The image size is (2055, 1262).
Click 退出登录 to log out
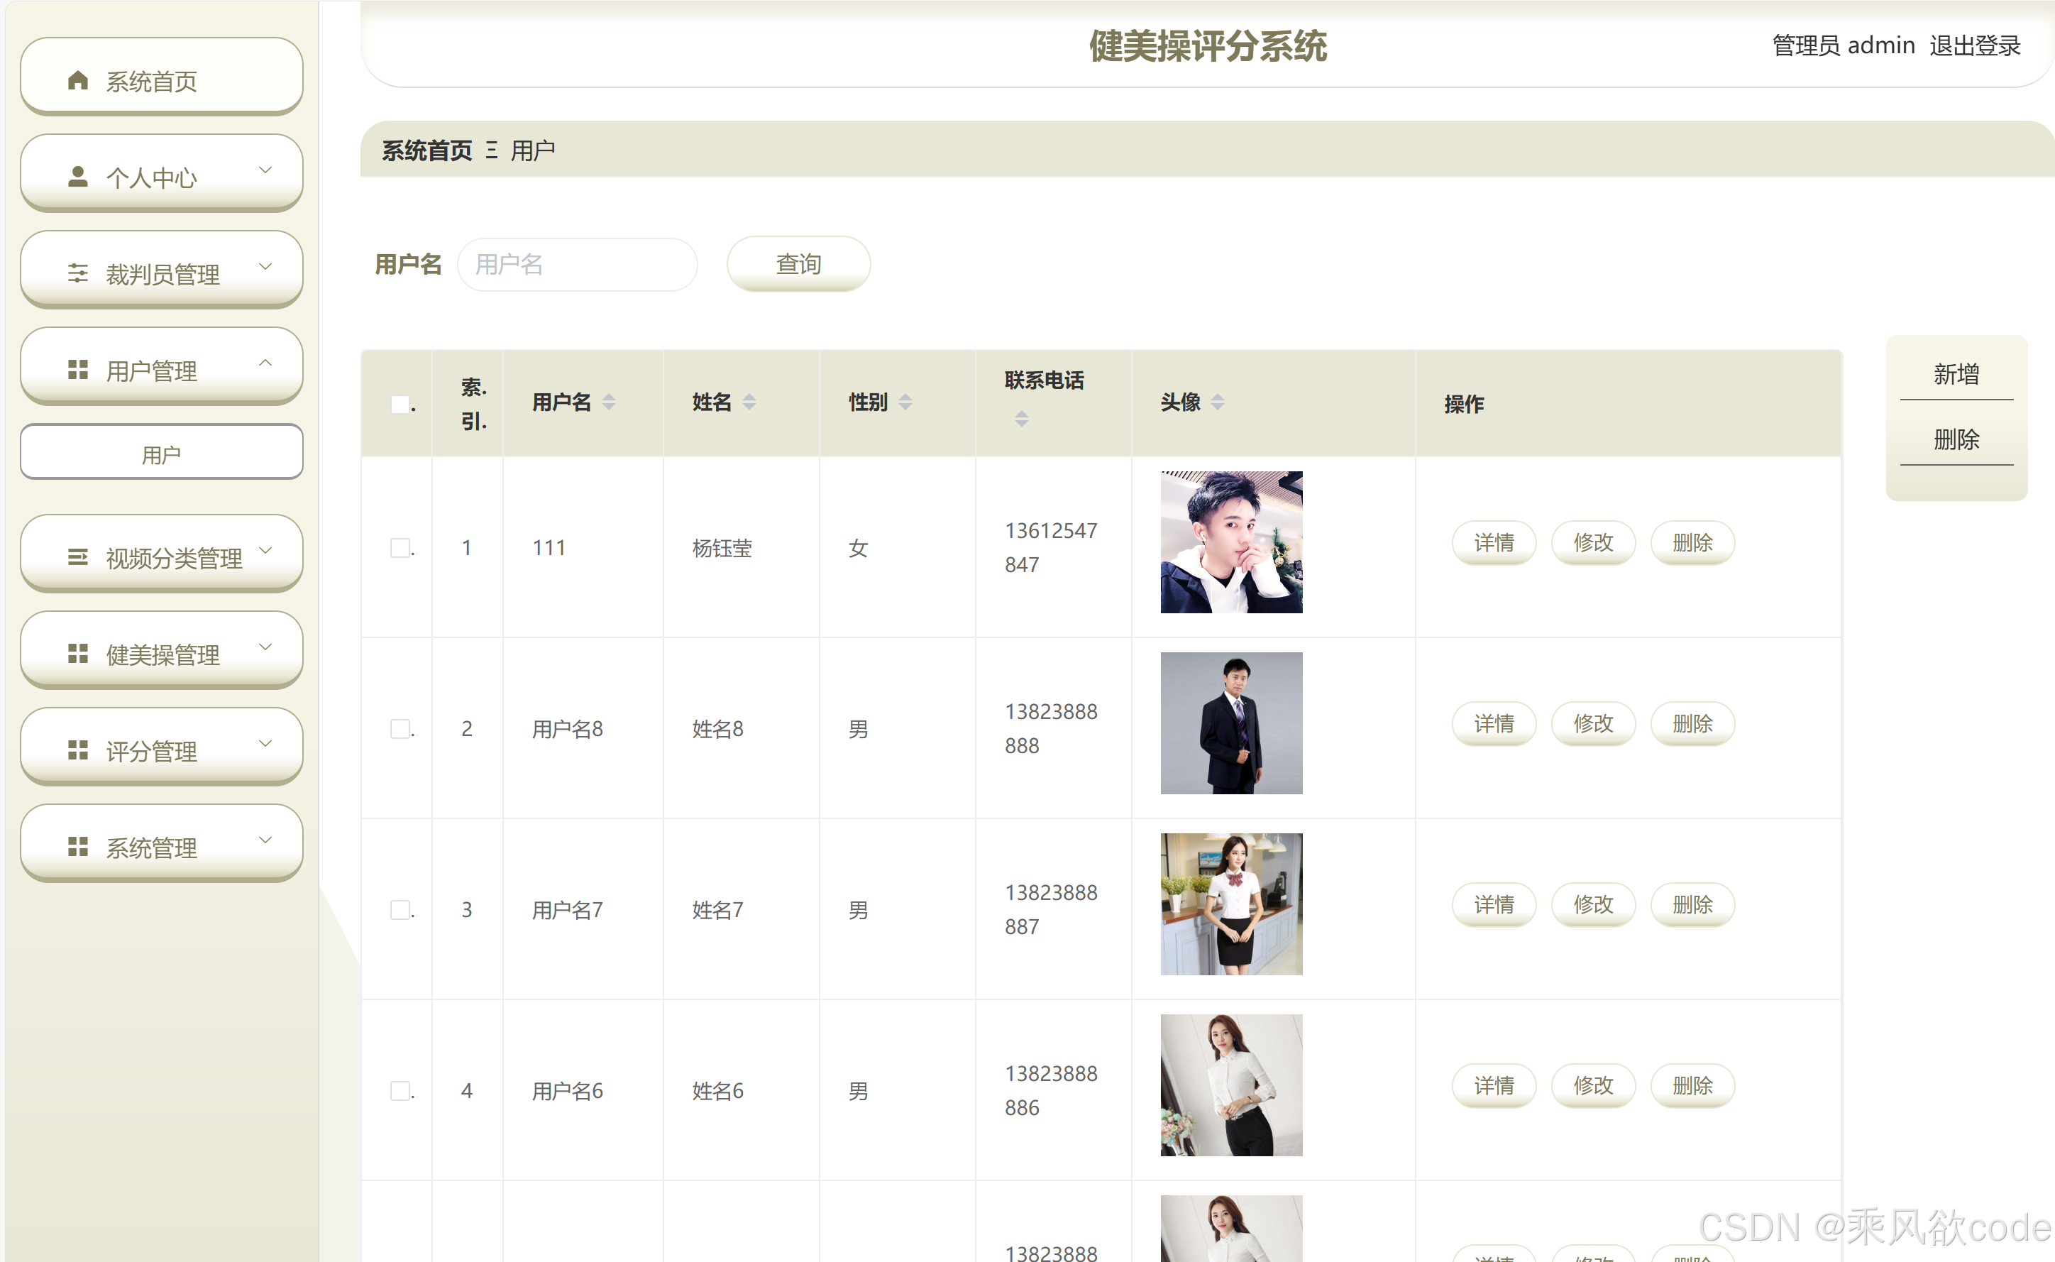(1974, 46)
